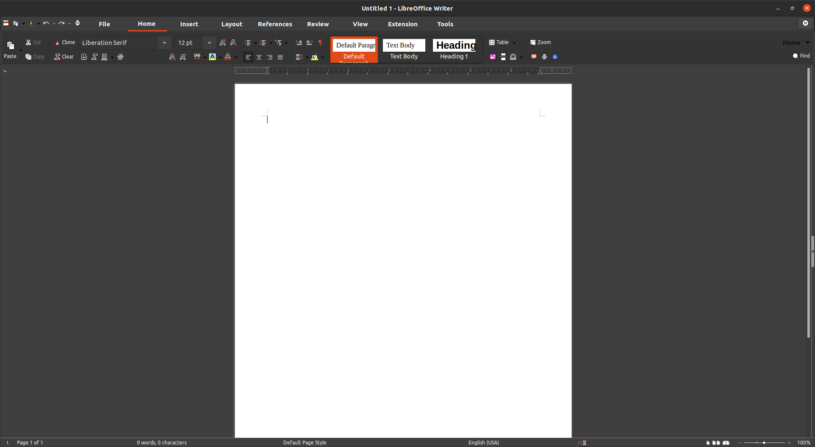Insert a page break
815x447 pixels.
(503, 57)
